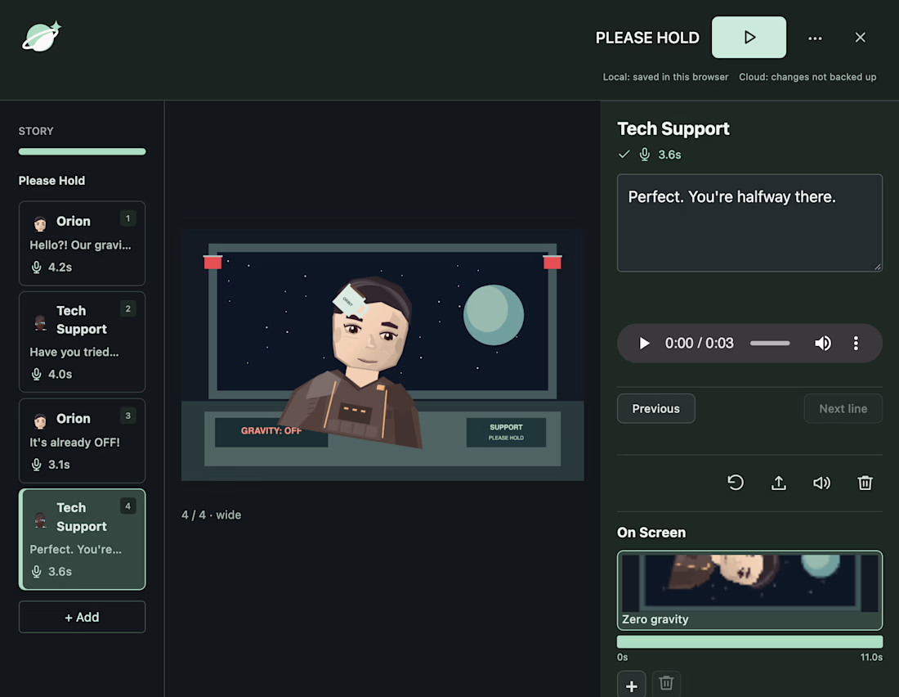
Task: Select Tech Support line 4 card
Action: [82, 539]
